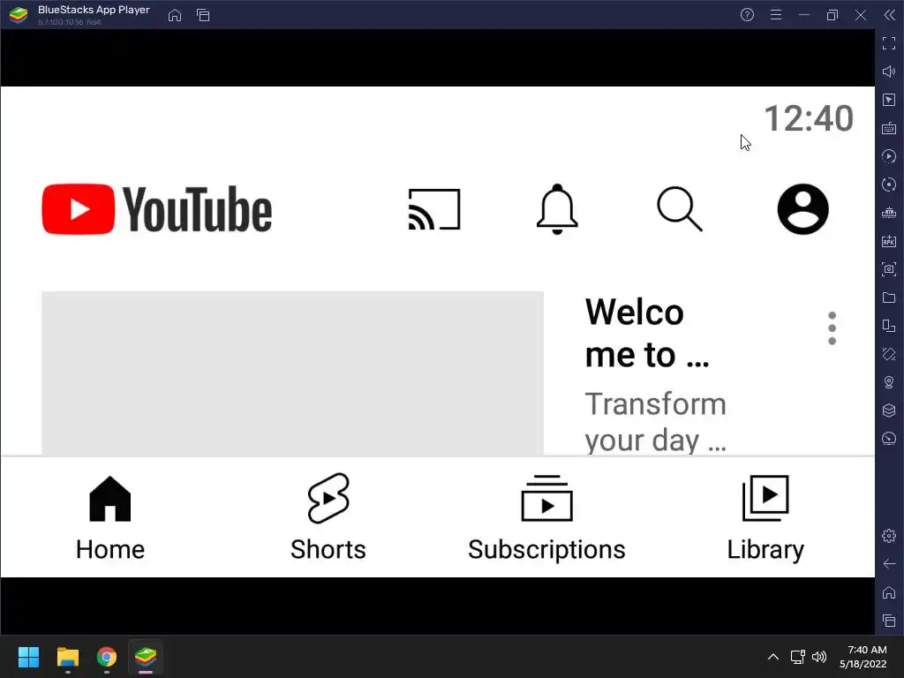Click the multi-instance manager icon in sidebar
The width and height of the screenshot is (904, 678).
pos(889,326)
